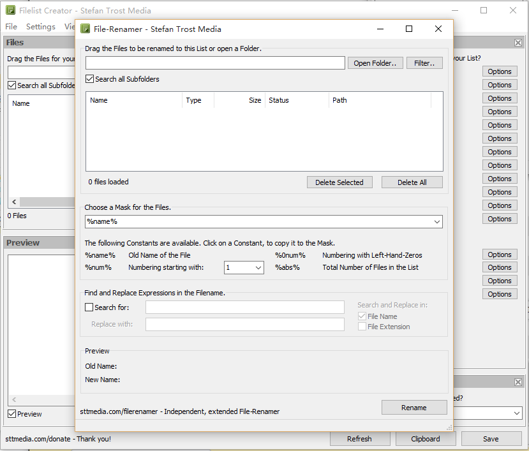This screenshot has height=451, width=529.
Task: Uncheck the Preview checkbox in main window
Action: 12,414
